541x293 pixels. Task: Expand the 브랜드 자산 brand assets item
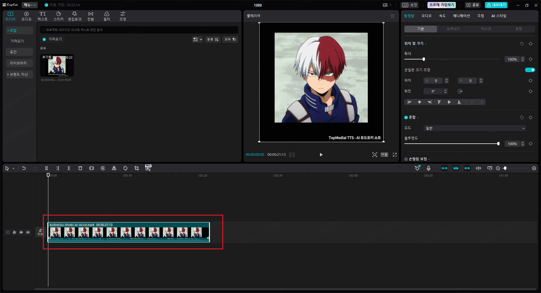tap(19, 74)
